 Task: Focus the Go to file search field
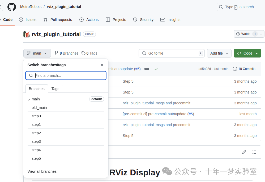point(172,53)
